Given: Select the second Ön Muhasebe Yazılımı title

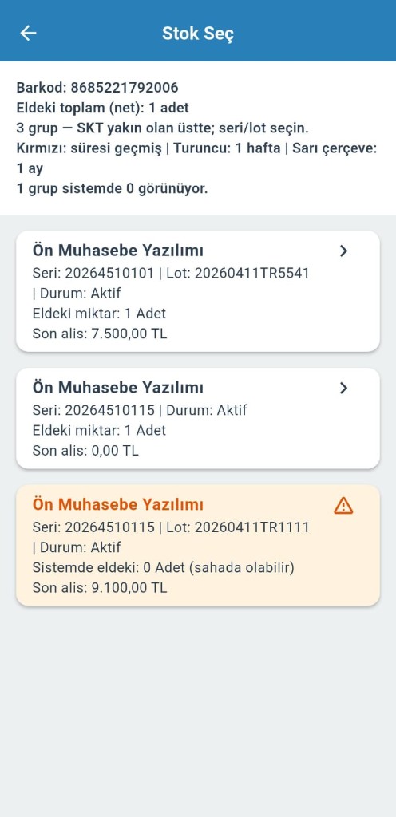Looking at the screenshot, I should tap(117, 388).
